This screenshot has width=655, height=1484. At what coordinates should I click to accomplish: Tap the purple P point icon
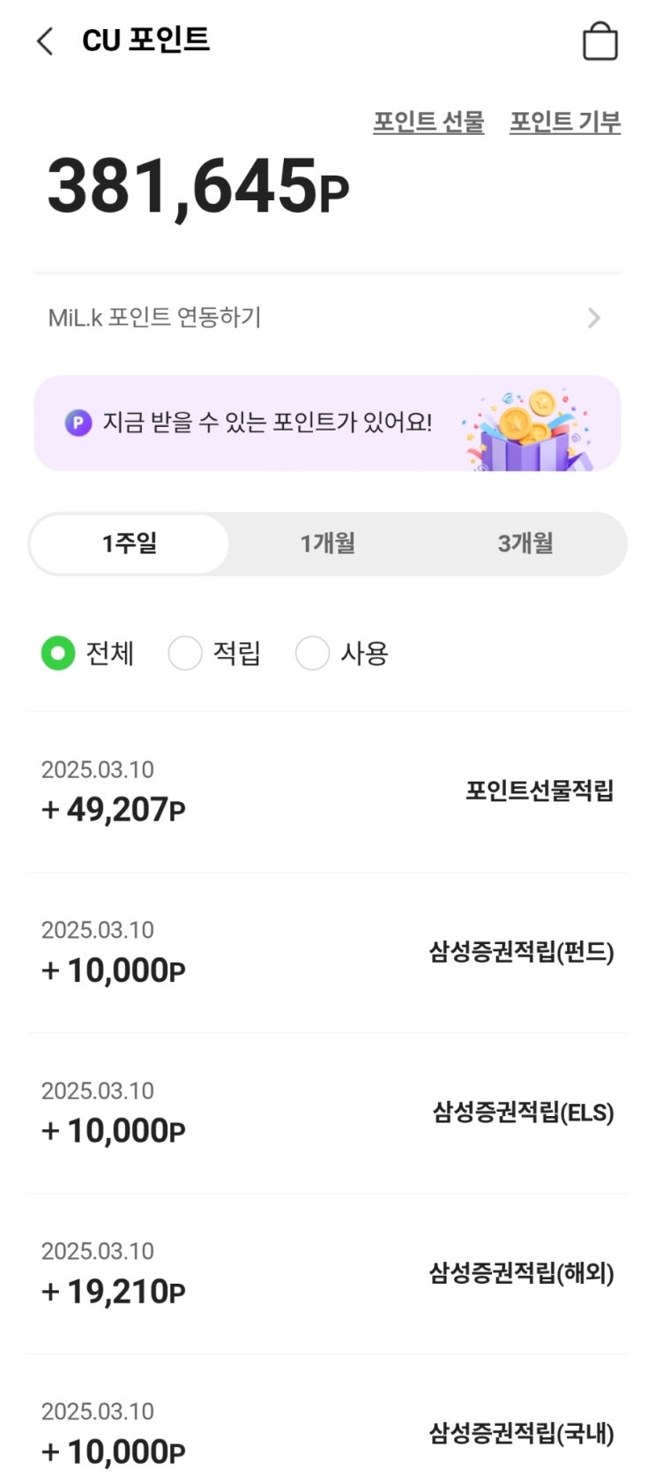click(x=78, y=423)
